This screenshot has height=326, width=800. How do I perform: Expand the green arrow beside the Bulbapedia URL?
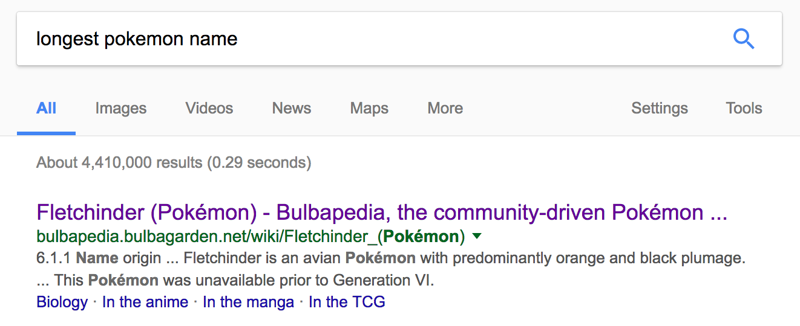point(477,235)
